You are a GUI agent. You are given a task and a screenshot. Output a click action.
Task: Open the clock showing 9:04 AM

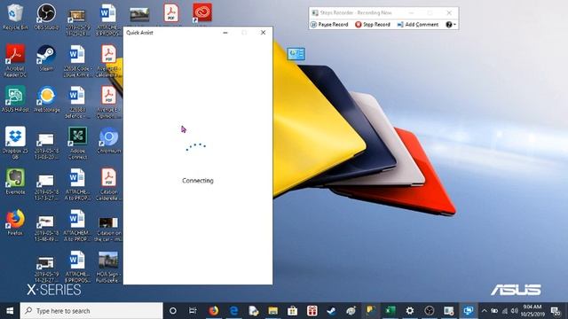point(532,311)
